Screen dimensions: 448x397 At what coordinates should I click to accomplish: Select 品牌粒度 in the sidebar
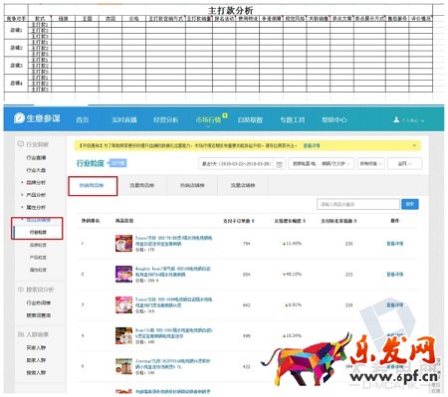(x=38, y=245)
